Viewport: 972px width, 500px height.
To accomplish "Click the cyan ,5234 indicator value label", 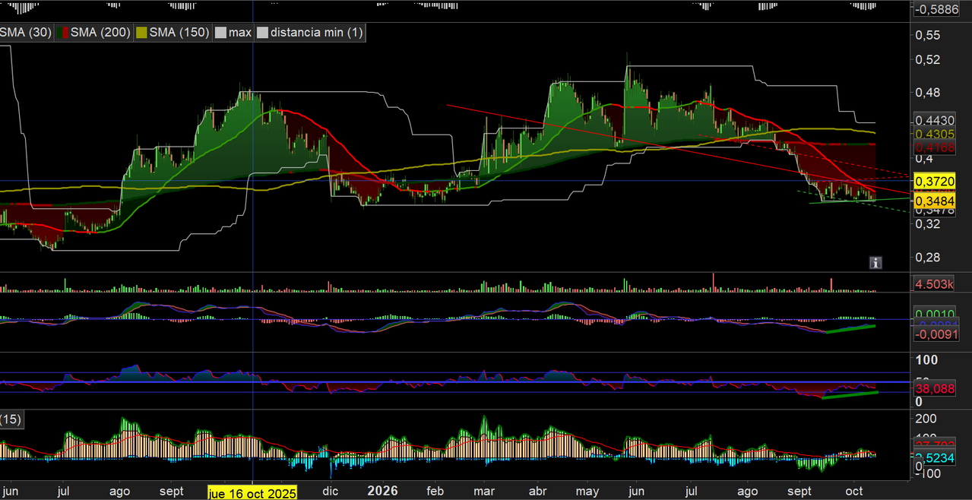I will tap(933, 458).
